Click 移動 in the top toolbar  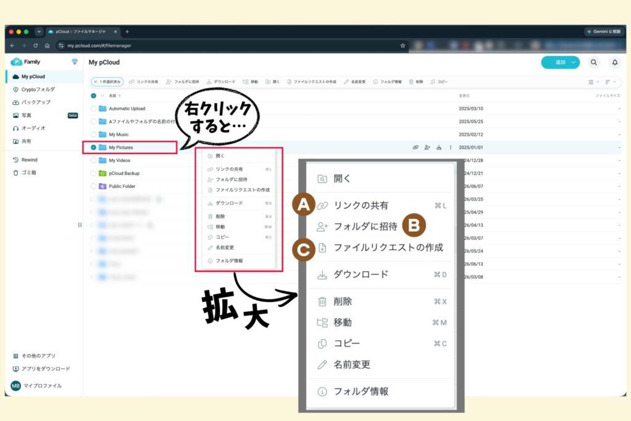click(x=250, y=82)
